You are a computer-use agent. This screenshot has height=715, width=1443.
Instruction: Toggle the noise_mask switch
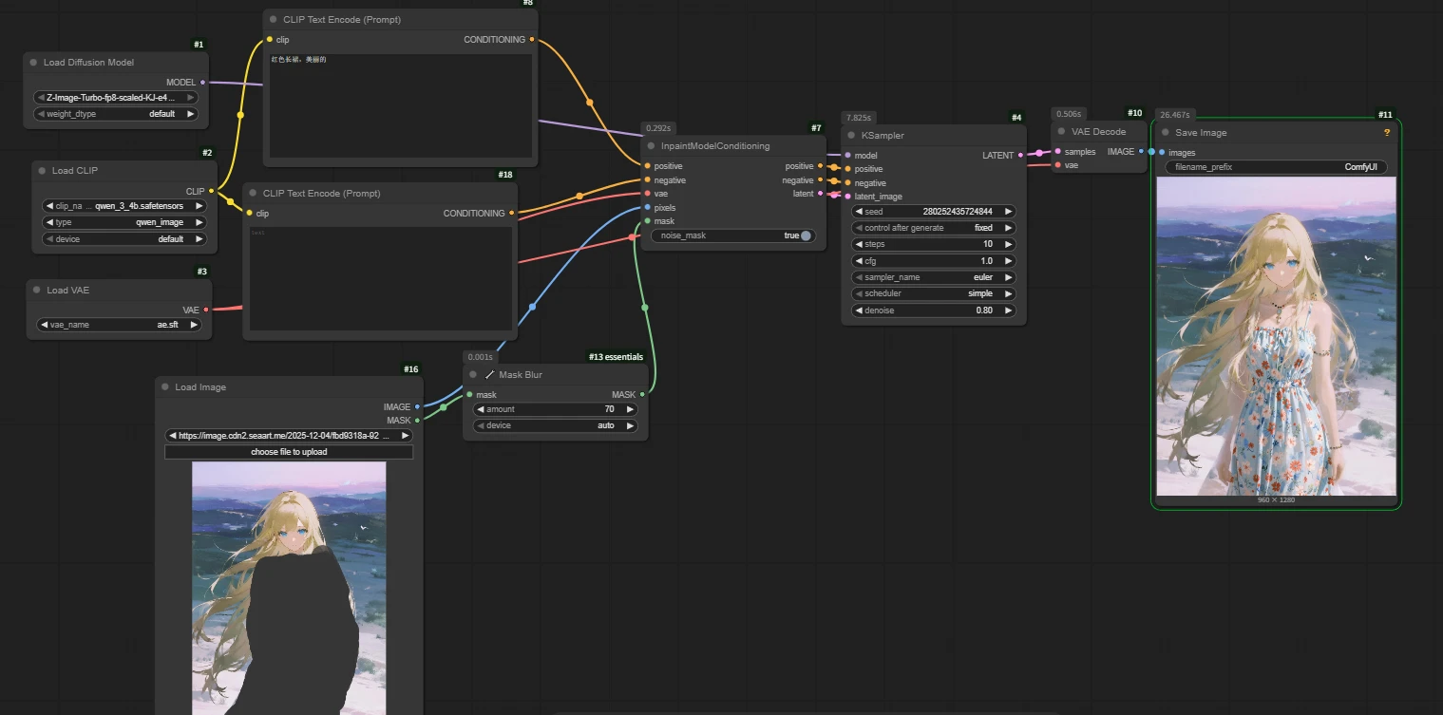[x=806, y=235]
